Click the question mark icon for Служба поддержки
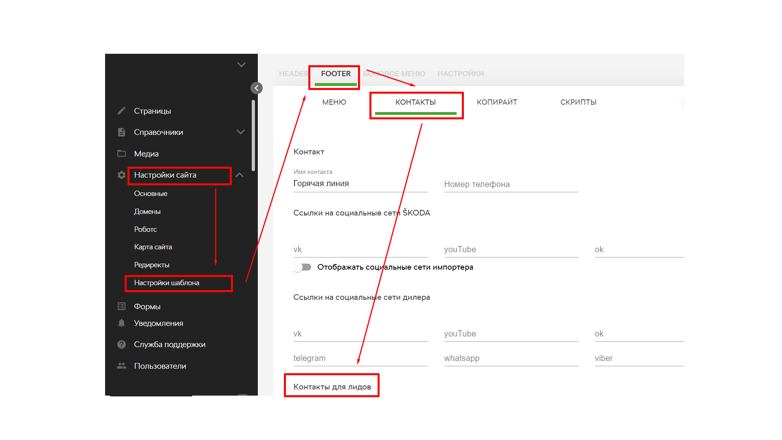Screen dimensions: 782x440 121,344
